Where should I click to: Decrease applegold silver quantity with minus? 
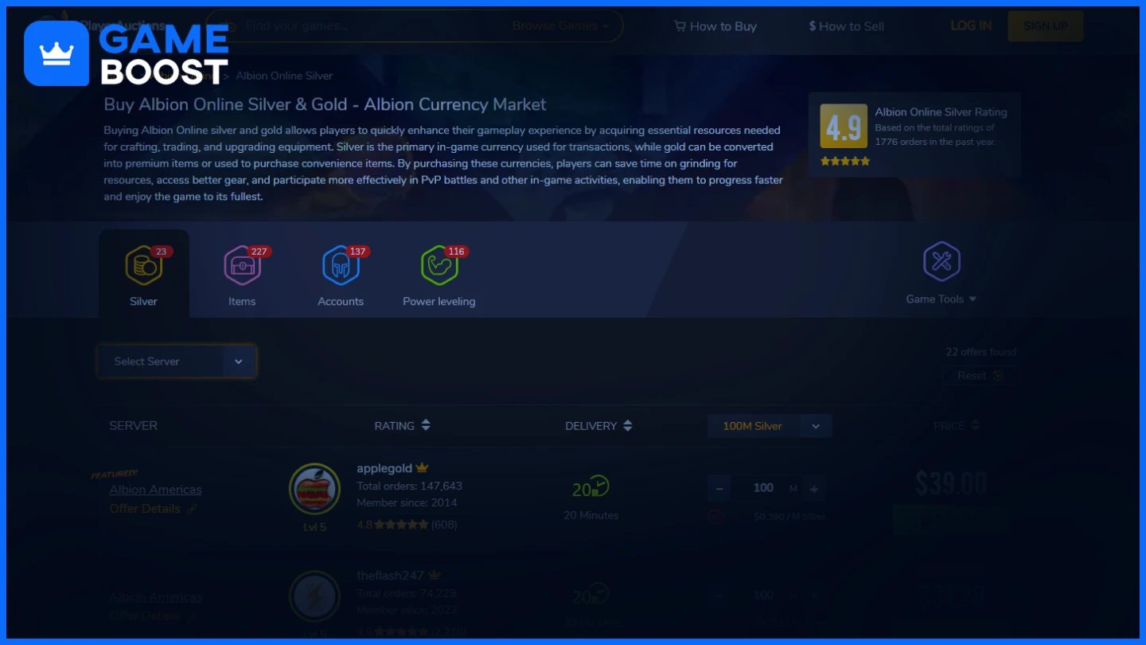coord(719,488)
